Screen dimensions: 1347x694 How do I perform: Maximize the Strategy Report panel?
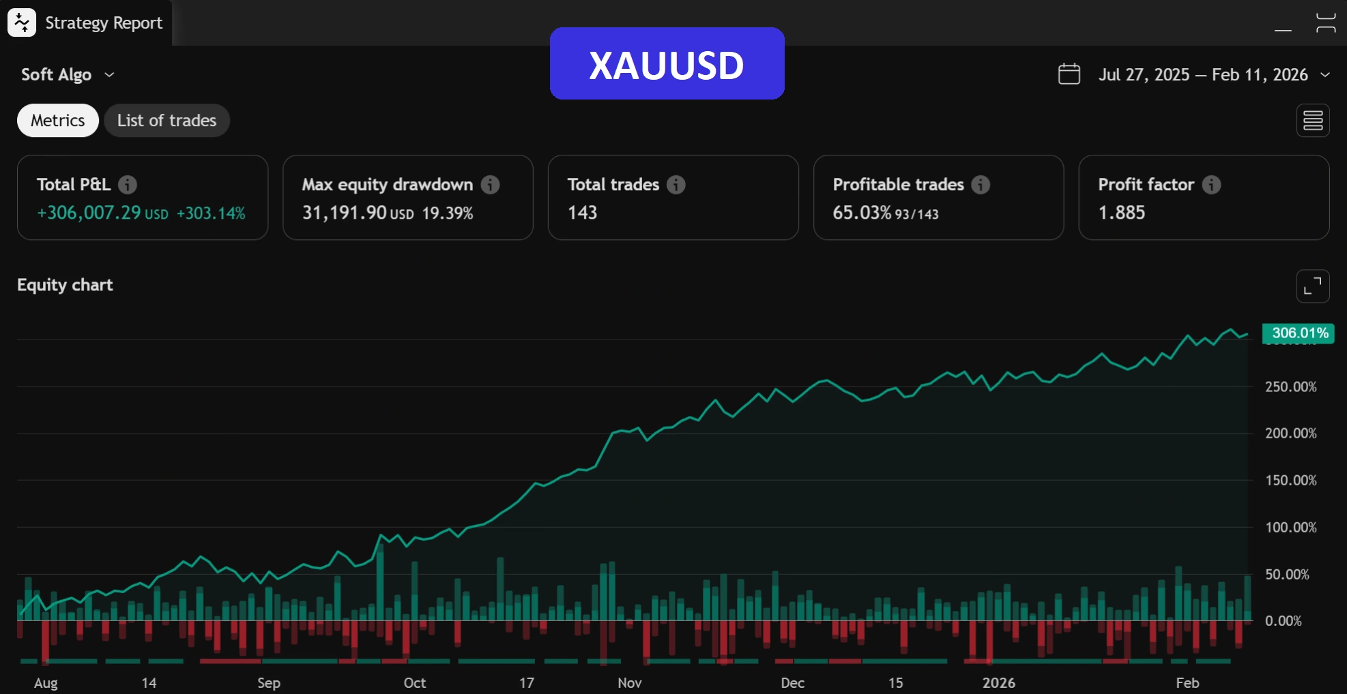point(1325,22)
